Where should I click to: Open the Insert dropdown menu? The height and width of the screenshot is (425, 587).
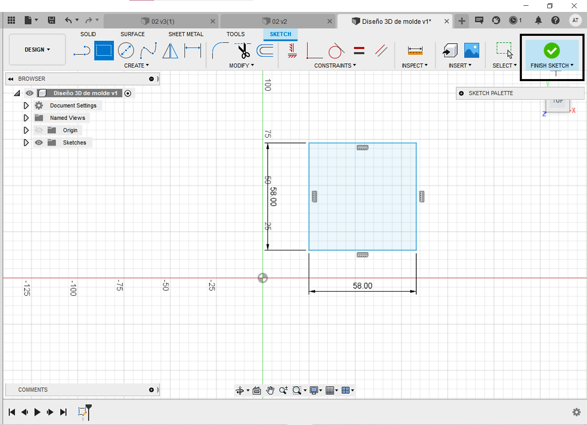460,65
